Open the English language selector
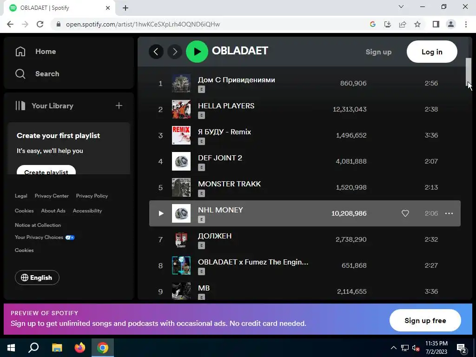The width and height of the screenshot is (476, 357). click(x=37, y=278)
